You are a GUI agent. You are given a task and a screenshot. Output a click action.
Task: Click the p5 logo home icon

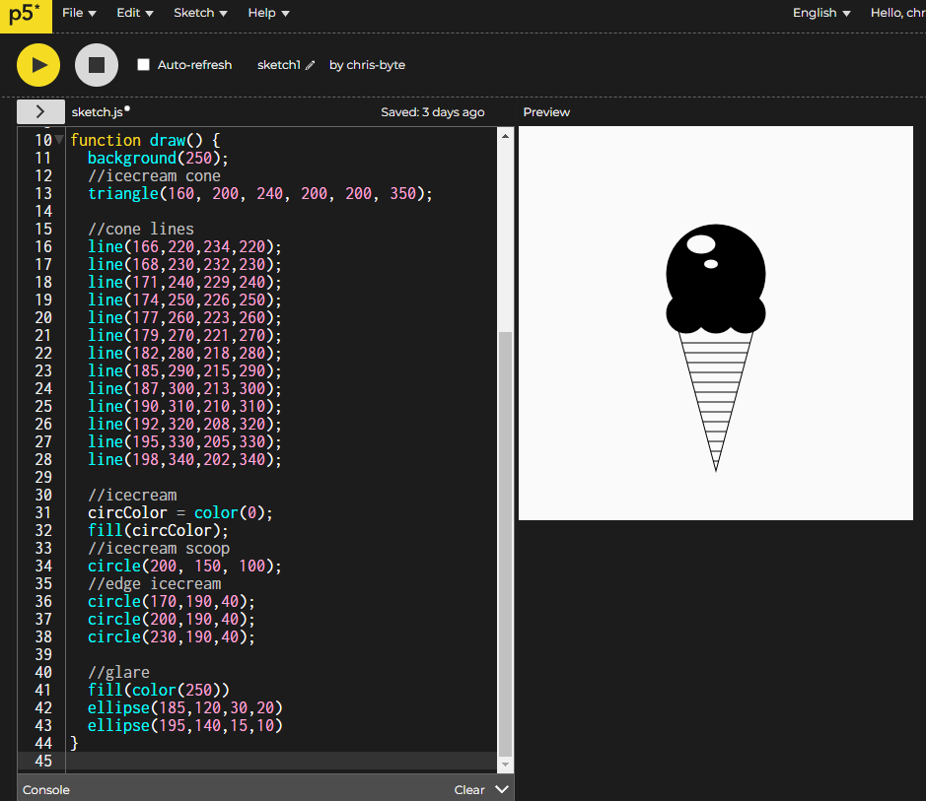[x=26, y=16]
